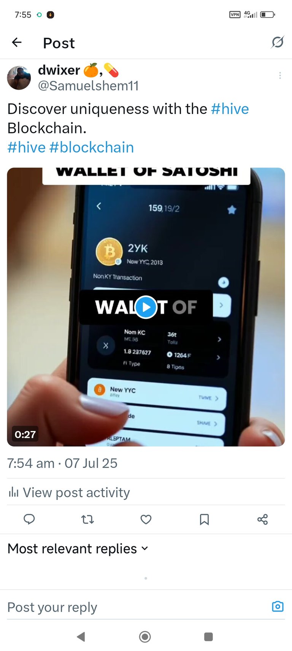Open the three-dot post options menu
Screen dimensions: 292x651
pyautogui.click(x=280, y=76)
